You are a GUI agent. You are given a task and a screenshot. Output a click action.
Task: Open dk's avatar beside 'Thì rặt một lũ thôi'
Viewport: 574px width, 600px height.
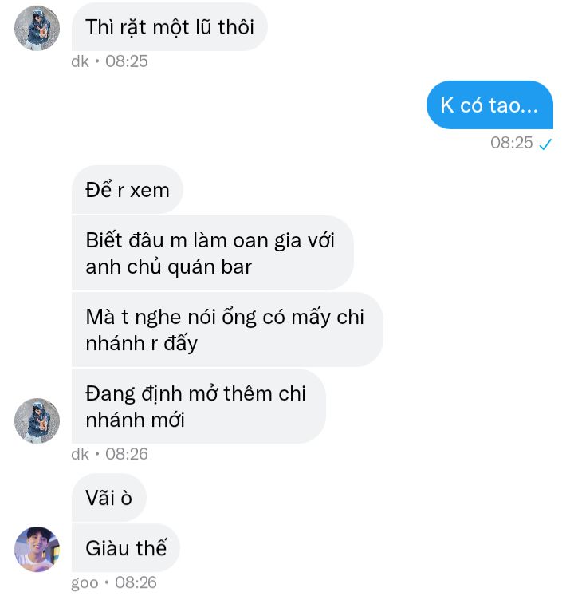point(37,28)
